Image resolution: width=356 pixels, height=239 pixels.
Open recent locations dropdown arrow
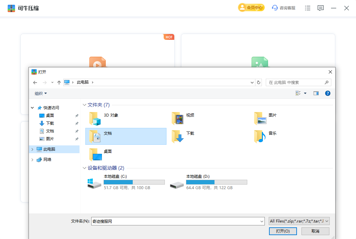click(52, 83)
